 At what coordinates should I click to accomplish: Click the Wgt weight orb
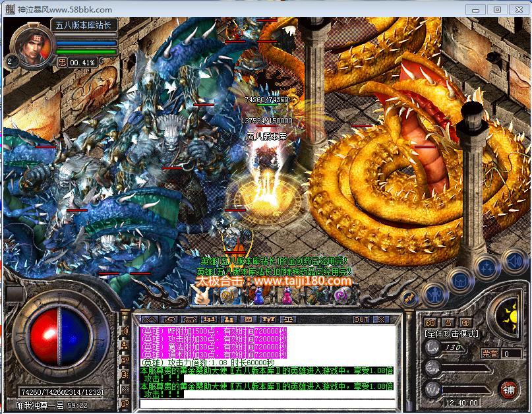(x=433, y=389)
